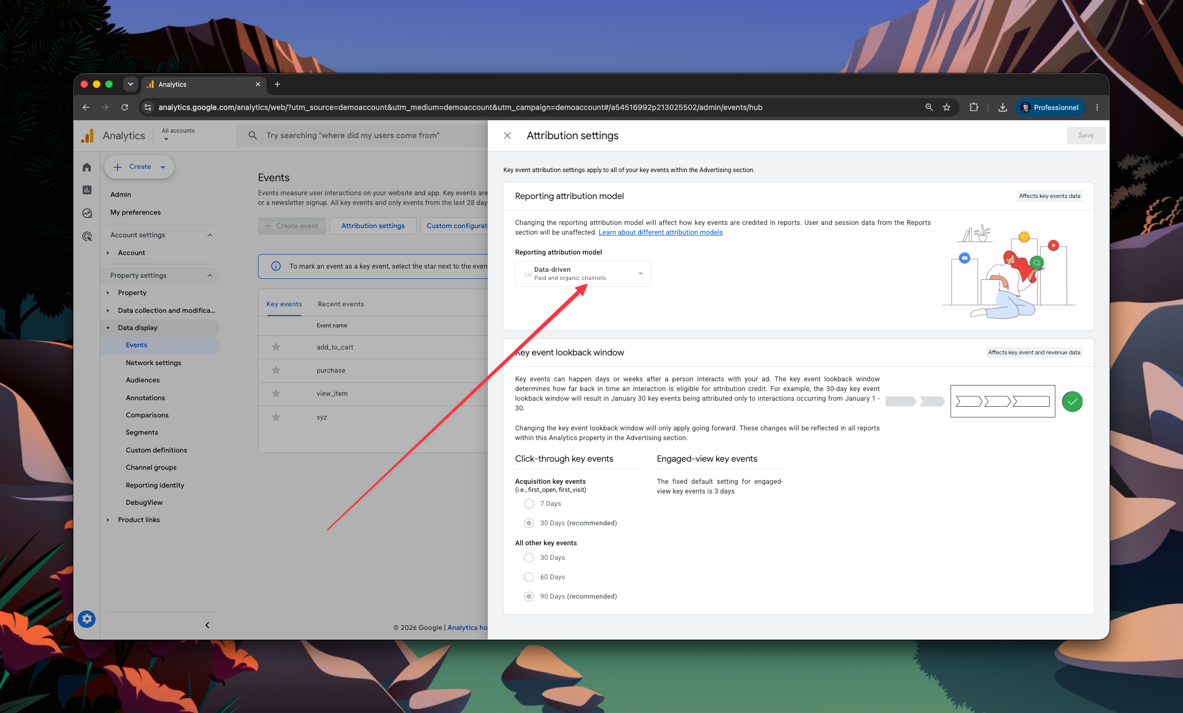
Task: Open the Admin gear icon
Action: [86, 619]
